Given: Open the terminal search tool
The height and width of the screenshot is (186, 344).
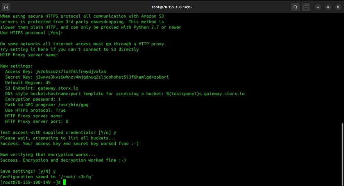Looking at the screenshot, I should point(295,7).
